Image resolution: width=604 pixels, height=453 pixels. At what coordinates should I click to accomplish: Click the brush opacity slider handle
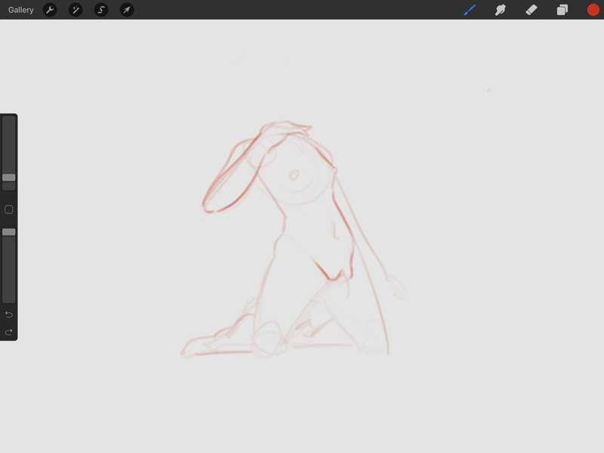click(9, 232)
